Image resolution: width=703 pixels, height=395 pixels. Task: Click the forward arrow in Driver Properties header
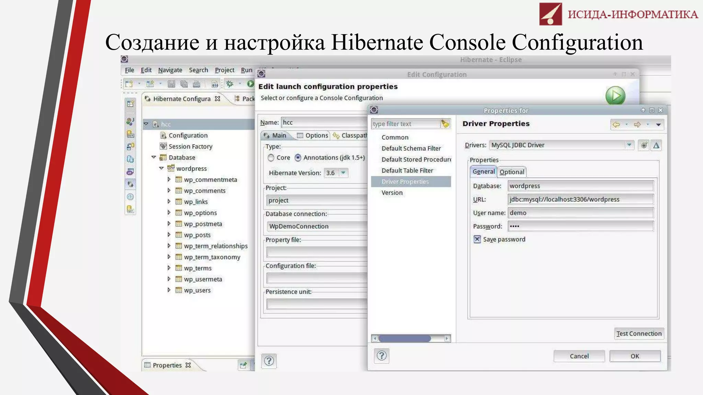pyautogui.click(x=637, y=124)
